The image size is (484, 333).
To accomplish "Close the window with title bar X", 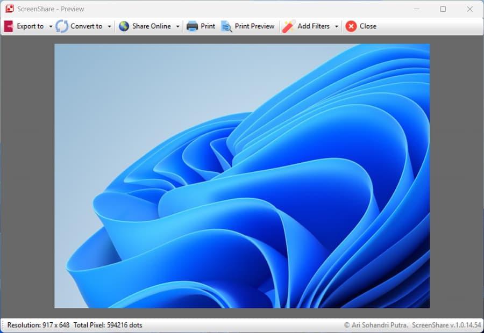I will (x=469, y=9).
